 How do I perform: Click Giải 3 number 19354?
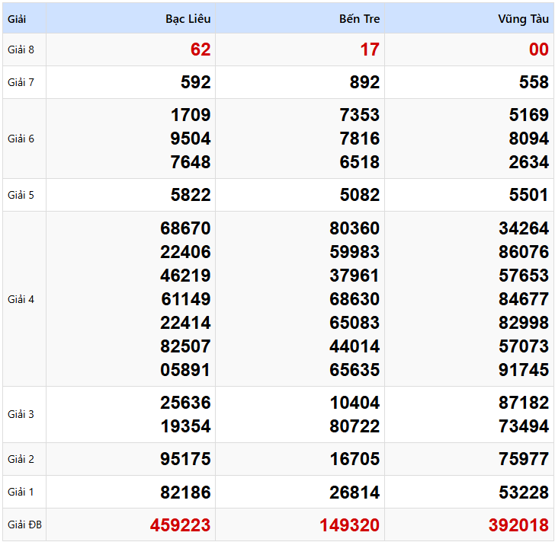pos(186,426)
